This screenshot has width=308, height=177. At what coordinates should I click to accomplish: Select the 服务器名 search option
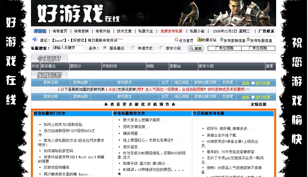point(104,48)
